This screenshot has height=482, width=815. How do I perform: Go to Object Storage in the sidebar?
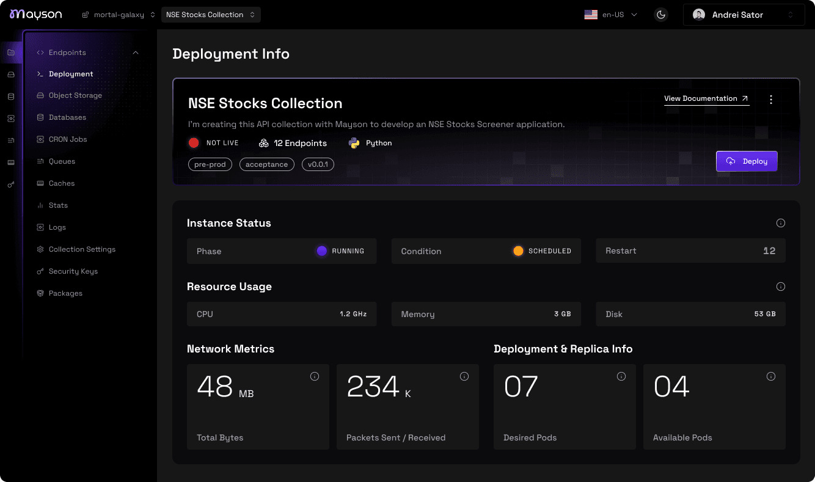75,95
